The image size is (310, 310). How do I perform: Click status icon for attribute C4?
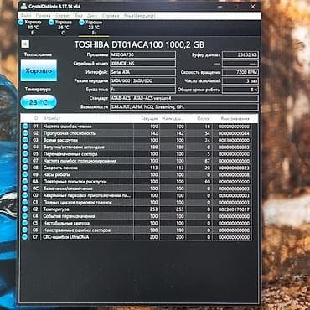25,216
